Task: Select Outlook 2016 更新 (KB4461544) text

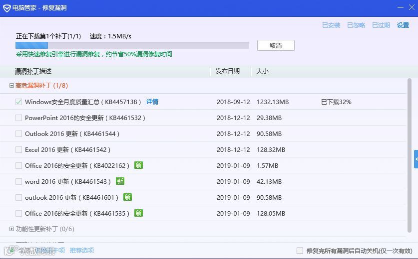Action: (x=72, y=134)
